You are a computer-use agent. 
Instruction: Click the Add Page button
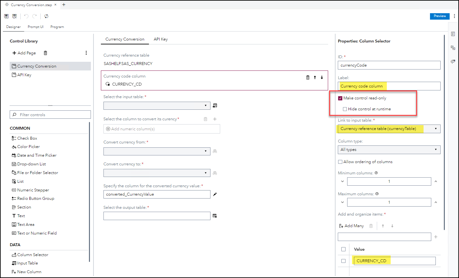click(24, 53)
